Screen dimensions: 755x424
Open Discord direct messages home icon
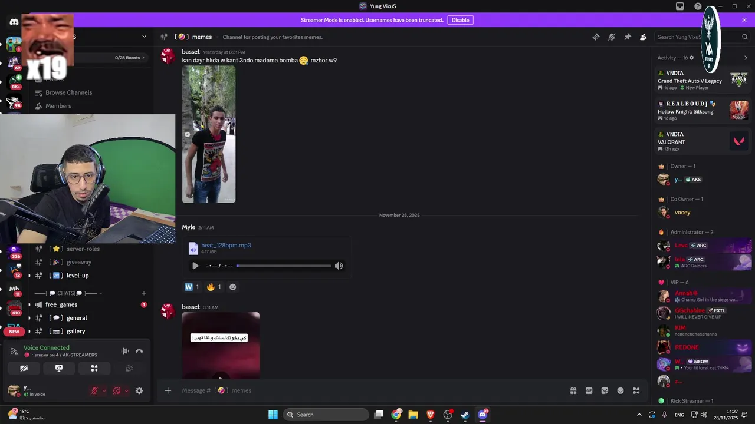[x=14, y=22]
